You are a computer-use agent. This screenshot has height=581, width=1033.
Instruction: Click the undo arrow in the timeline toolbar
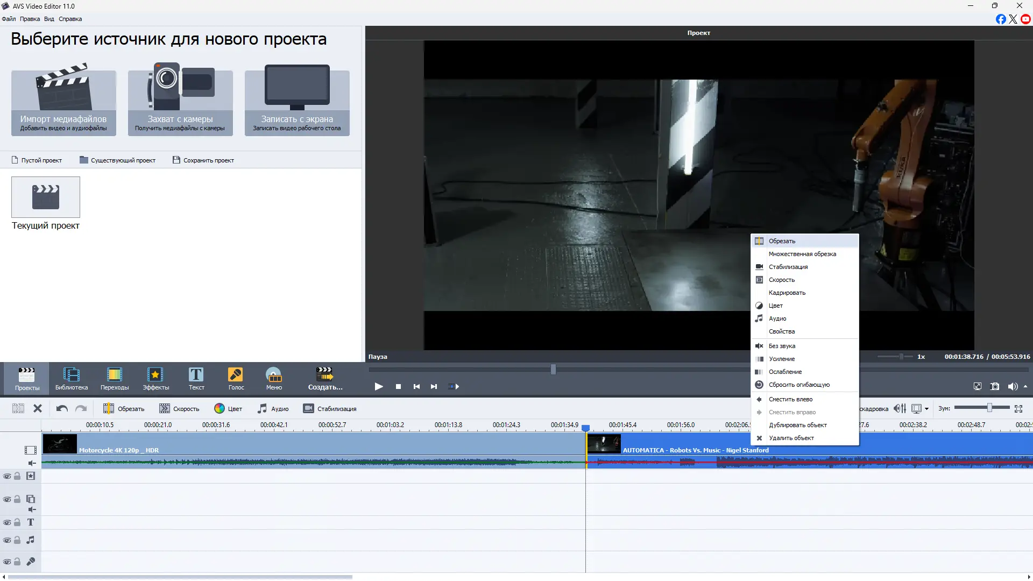coord(62,409)
